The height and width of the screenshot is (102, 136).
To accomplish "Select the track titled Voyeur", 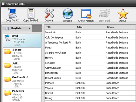I will (49, 88).
